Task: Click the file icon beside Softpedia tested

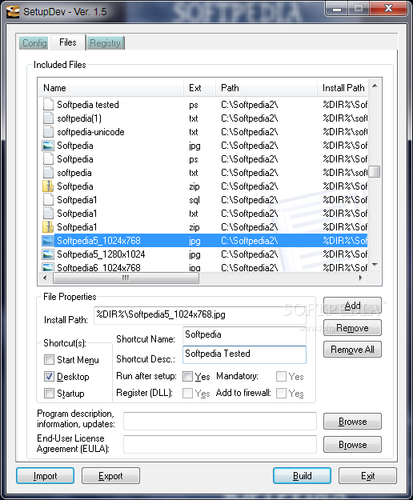Action: 48,105
